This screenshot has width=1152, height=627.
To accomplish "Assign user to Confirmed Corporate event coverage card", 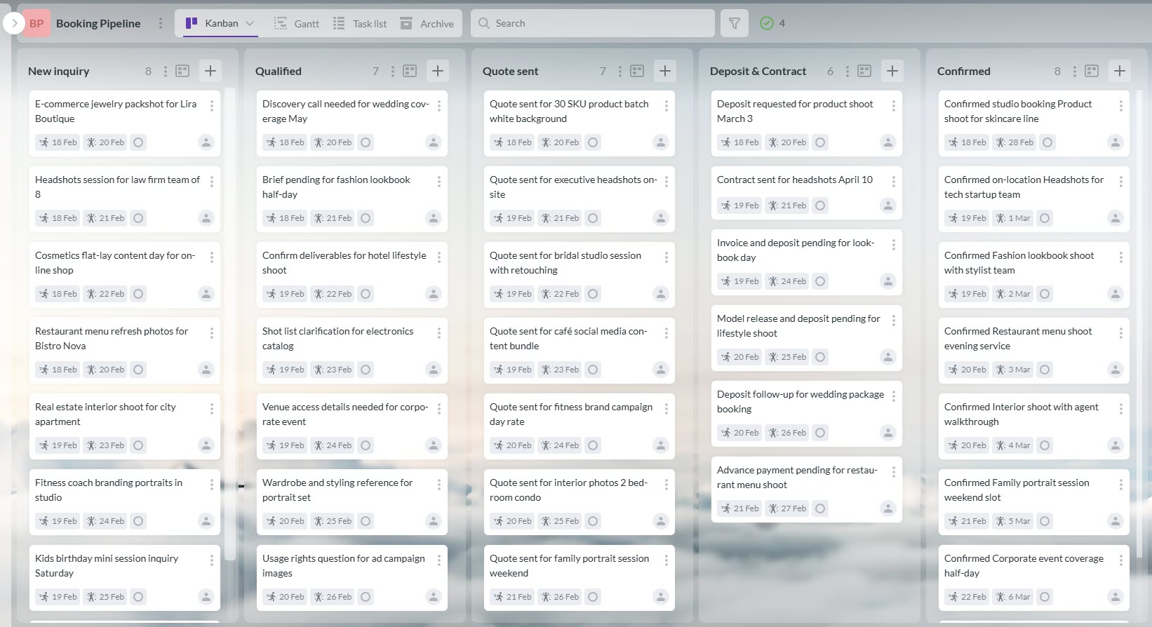I will 1116,597.
